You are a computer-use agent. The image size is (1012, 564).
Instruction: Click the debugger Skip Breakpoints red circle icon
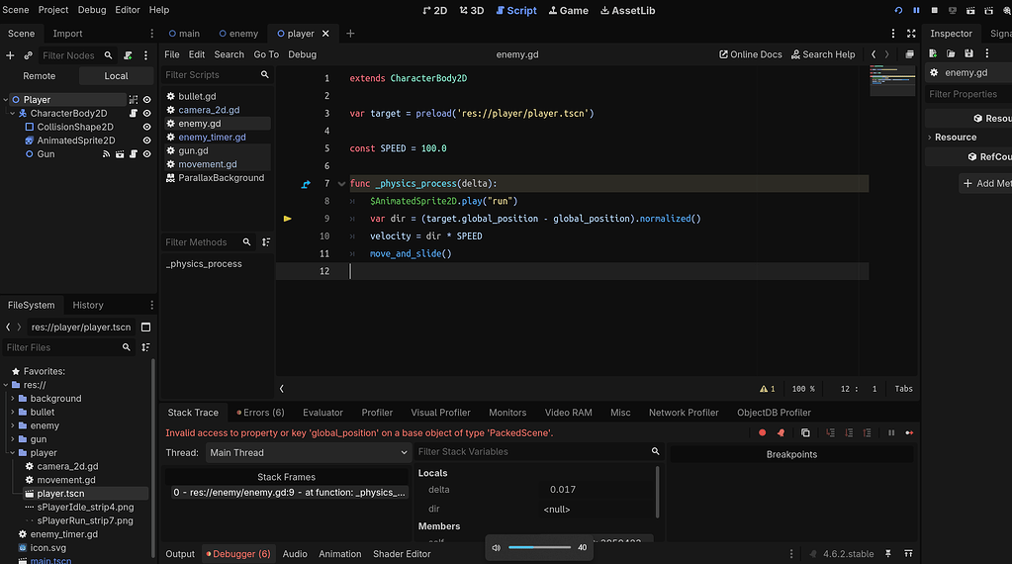click(x=763, y=433)
